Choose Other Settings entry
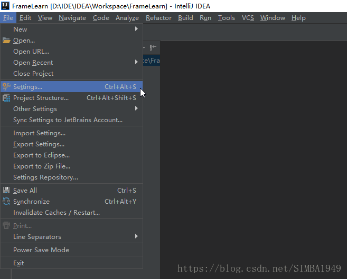The image size is (347, 279). coord(71,109)
